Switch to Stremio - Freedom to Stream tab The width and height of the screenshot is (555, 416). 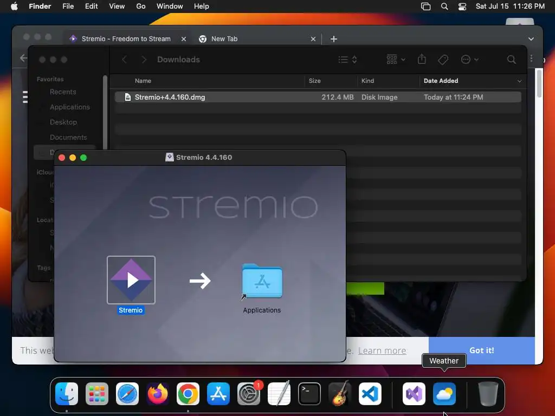click(126, 39)
